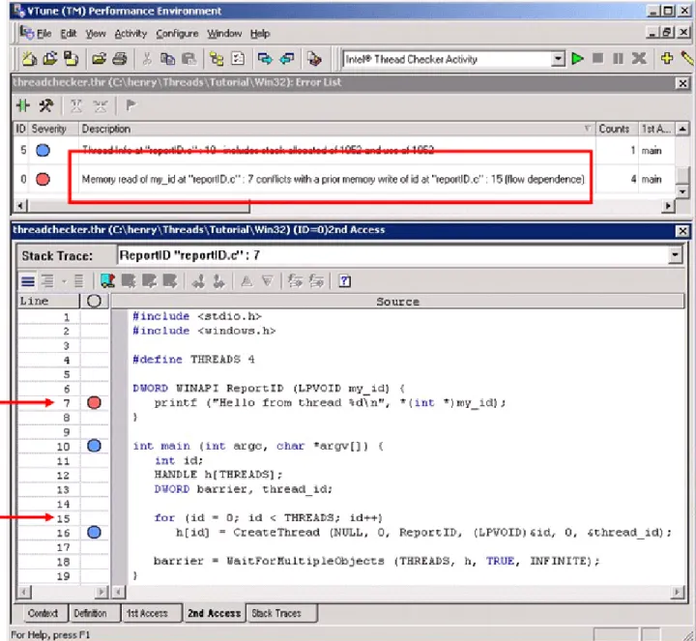Open the Intel Thread Checker Activity dropdown
This screenshot has height=641, width=696.
[558, 59]
